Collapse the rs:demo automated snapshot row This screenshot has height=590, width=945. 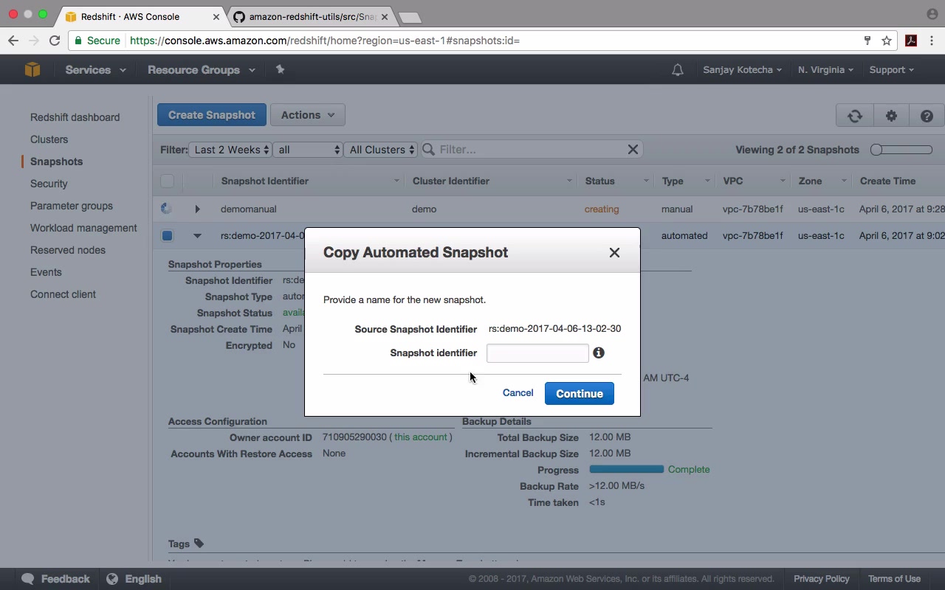pos(197,236)
